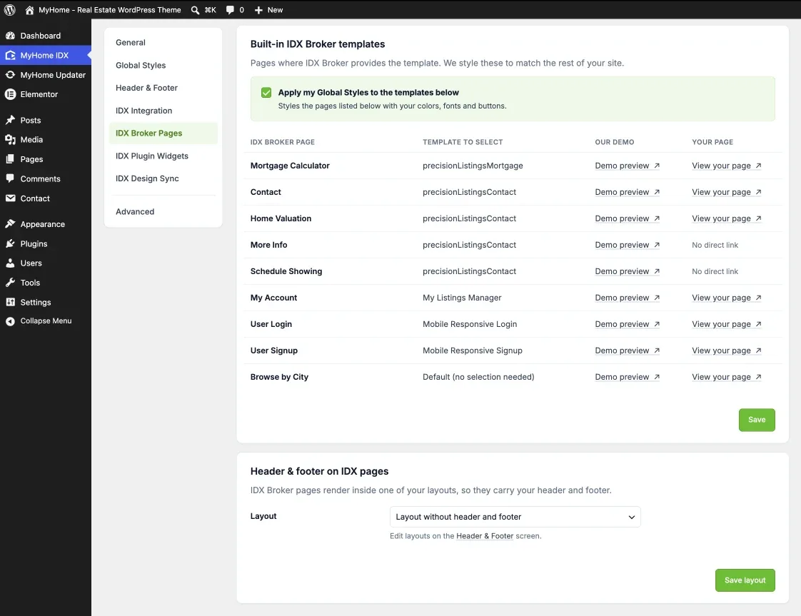This screenshot has height=616, width=801.
Task: Click the Save layout button
Action: (x=745, y=580)
